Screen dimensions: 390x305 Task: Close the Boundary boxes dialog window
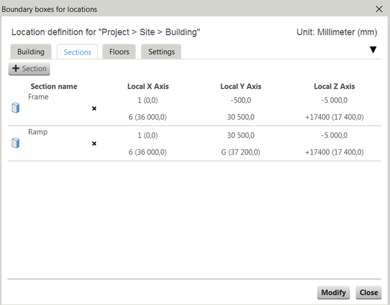click(x=379, y=9)
